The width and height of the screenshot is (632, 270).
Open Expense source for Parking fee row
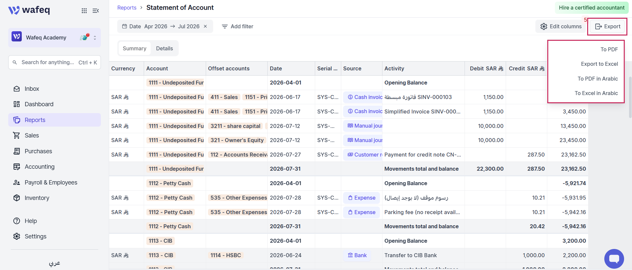pyautogui.click(x=362, y=212)
